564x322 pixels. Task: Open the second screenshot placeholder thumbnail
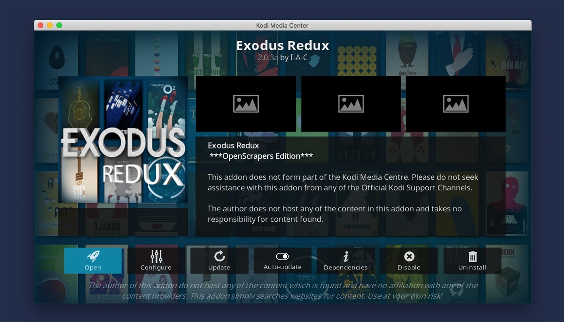pyautogui.click(x=351, y=104)
